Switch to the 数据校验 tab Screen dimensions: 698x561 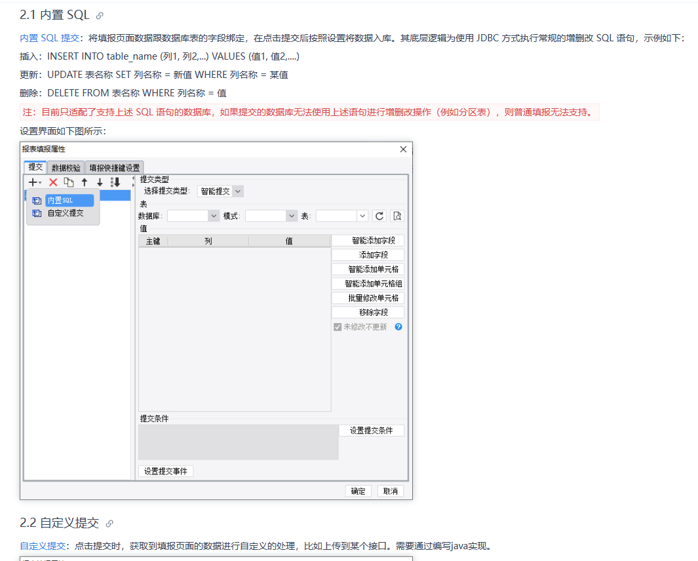66,168
